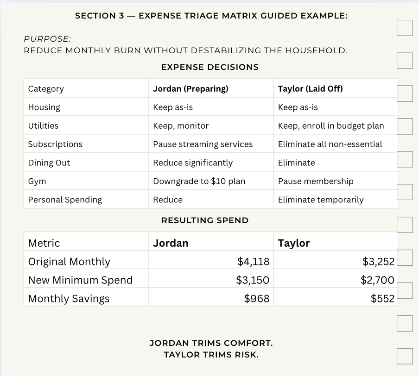Viewport: 419px width, 376px height.
Task: Toggle checkbox beside the Taylor (Laid Off) header
Action: point(405,94)
